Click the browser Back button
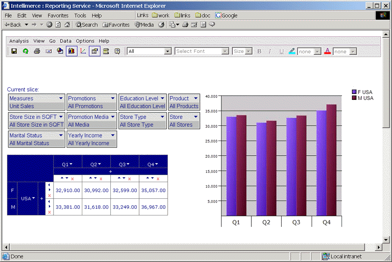The height and width of the screenshot is (262, 392). [13, 24]
